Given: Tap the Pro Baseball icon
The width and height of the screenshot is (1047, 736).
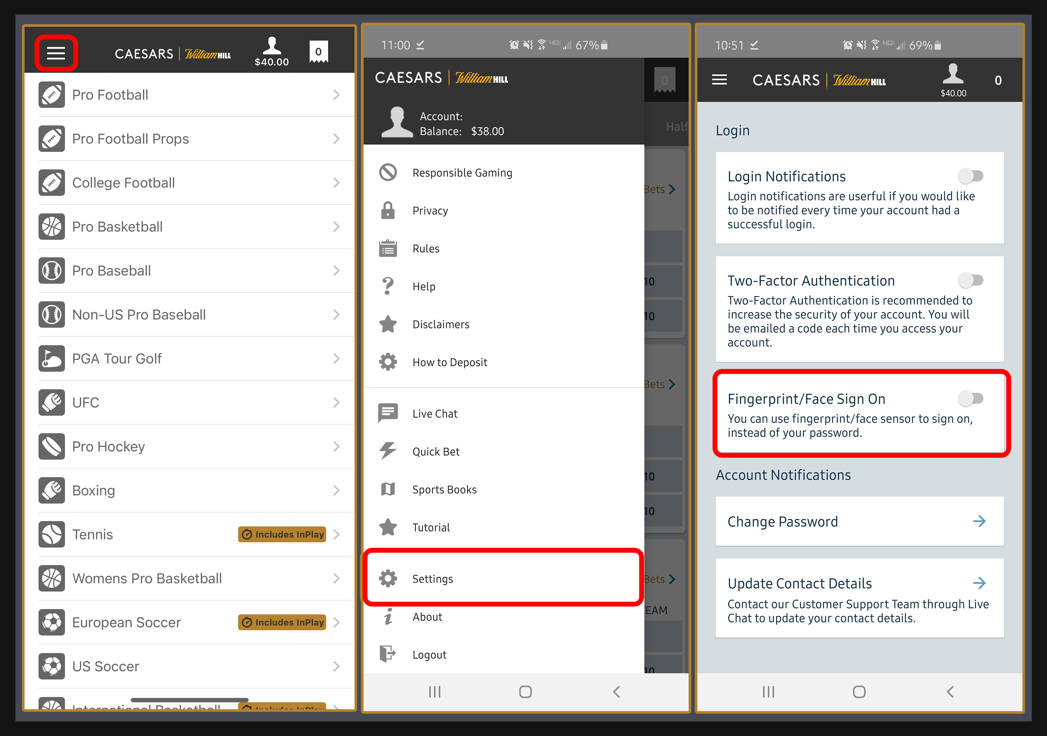Looking at the screenshot, I should click(51, 271).
